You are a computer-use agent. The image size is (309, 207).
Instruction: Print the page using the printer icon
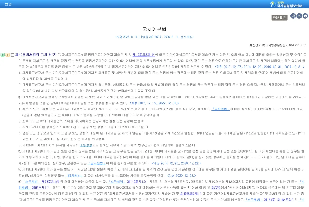[x=305, y=16]
